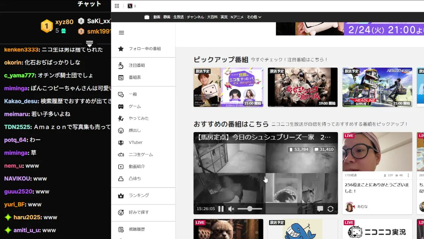Click the VTuber category icon
424x239 pixels.
click(x=121, y=142)
